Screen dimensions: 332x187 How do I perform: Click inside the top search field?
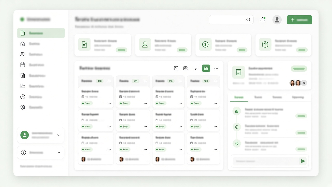(x=231, y=20)
